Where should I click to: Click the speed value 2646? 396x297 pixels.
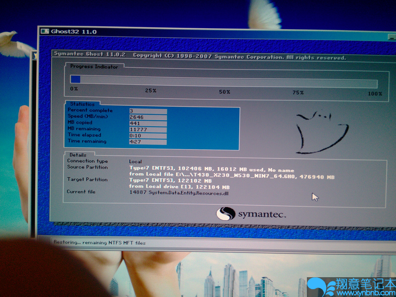tap(148, 117)
